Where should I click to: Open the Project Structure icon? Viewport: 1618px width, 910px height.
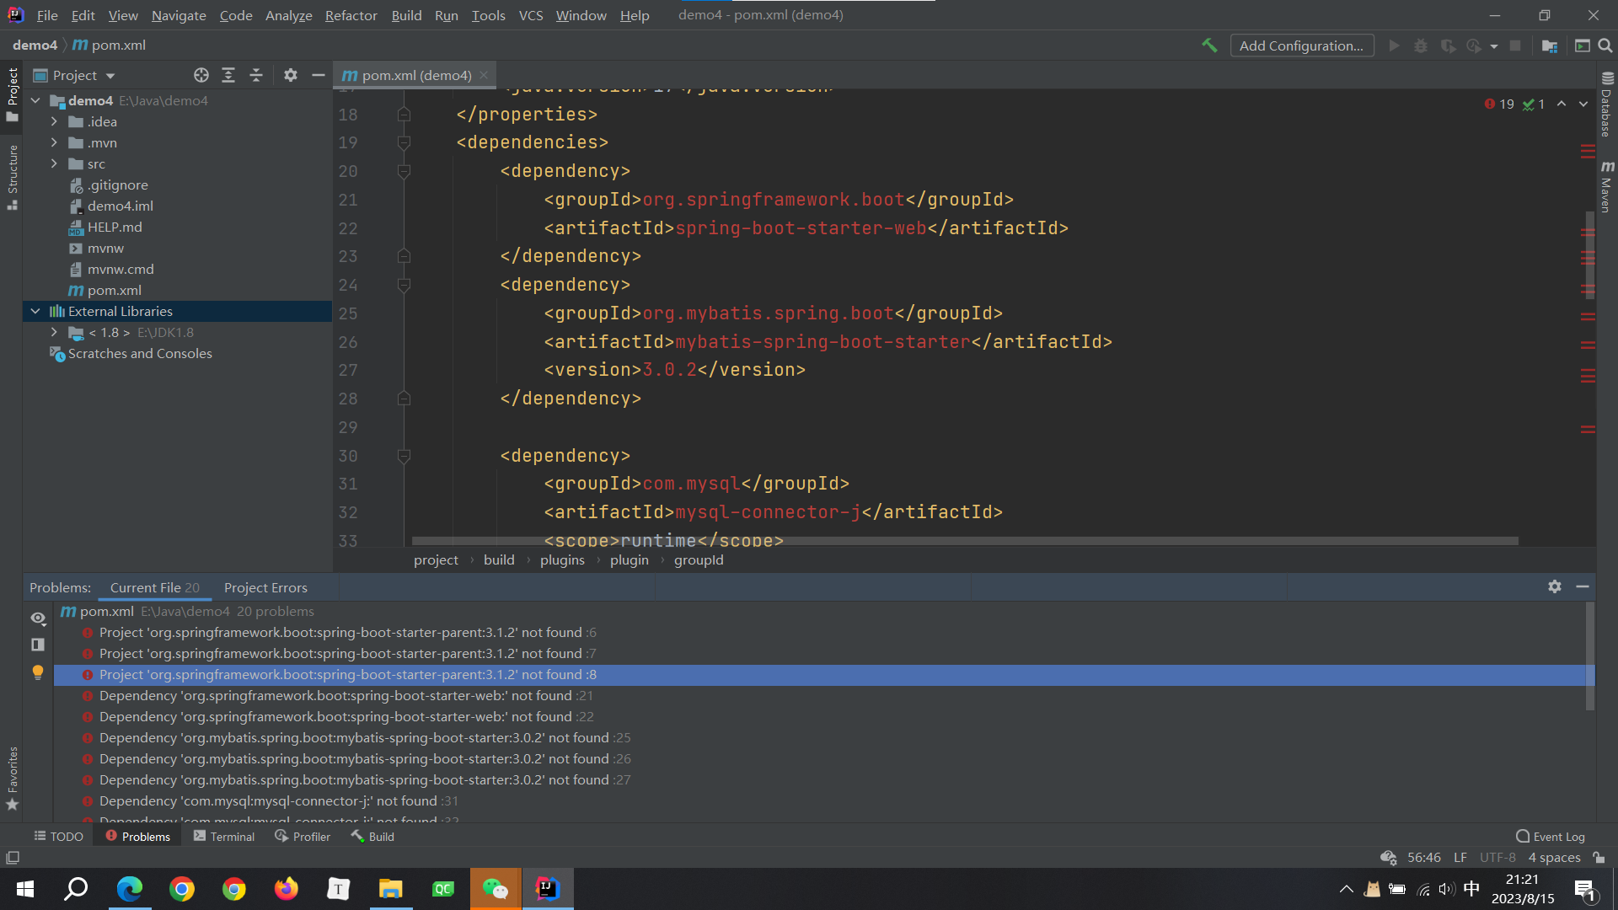pyautogui.click(x=1549, y=45)
